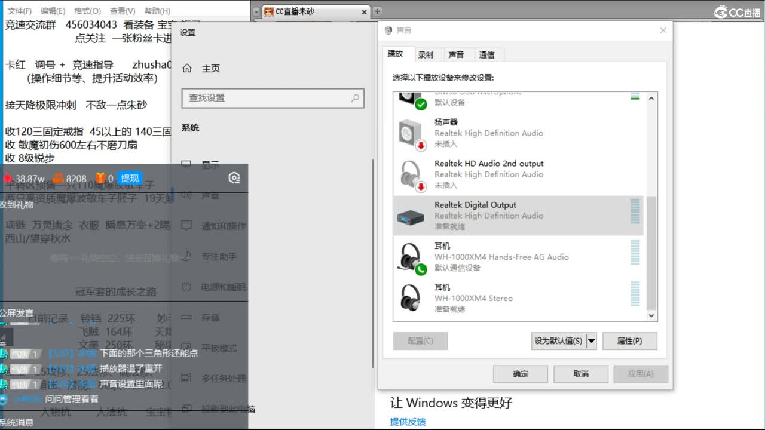Click the chat message 播放器退了重开
Screen dimensions: 765x430
coord(131,368)
